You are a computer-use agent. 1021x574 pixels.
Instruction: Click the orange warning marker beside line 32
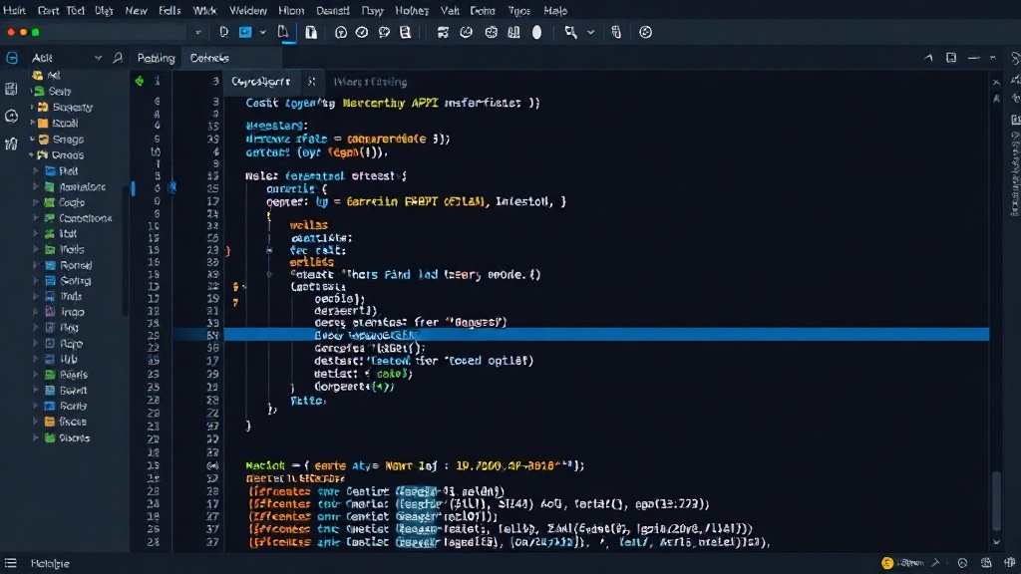(237, 286)
